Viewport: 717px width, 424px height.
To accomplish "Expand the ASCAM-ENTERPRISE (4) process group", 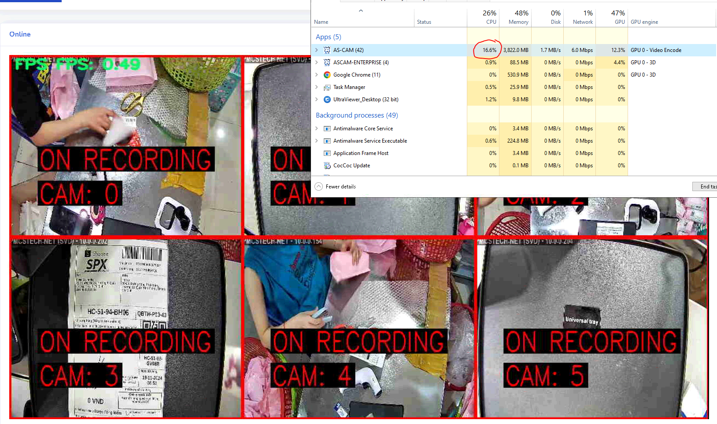I will 316,63.
